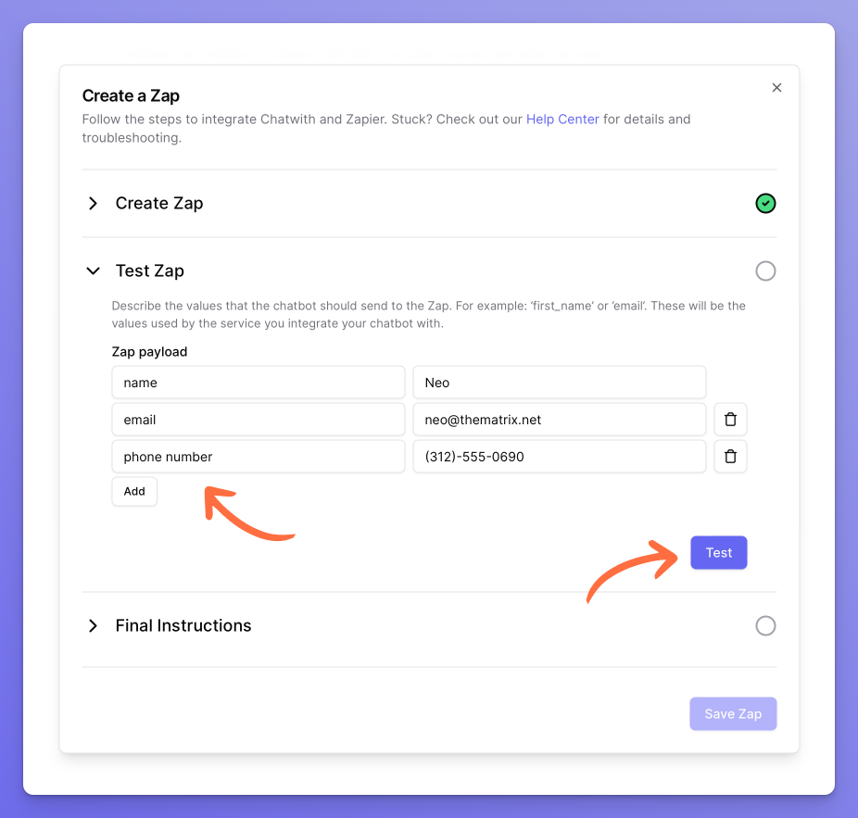
Task: Add a new payload row
Action: [x=134, y=492]
